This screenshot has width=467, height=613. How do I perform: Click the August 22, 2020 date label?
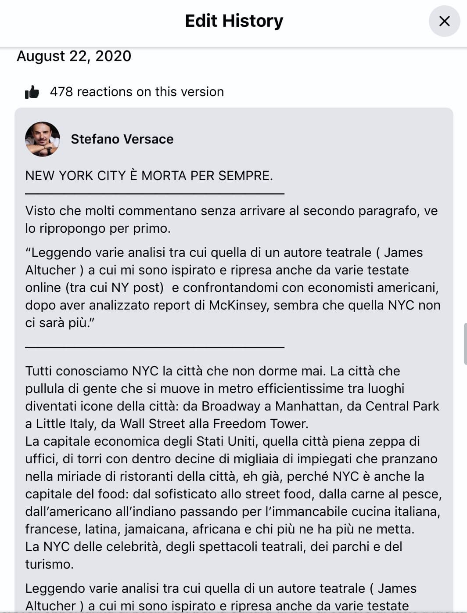[x=74, y=56]
